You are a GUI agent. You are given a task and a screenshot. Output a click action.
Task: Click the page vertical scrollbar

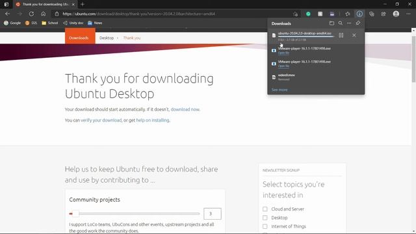[x=413, y=58]
